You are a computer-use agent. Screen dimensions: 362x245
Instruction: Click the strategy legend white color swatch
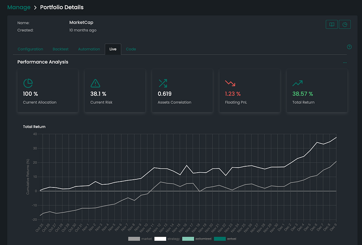(x=160, y=239)
